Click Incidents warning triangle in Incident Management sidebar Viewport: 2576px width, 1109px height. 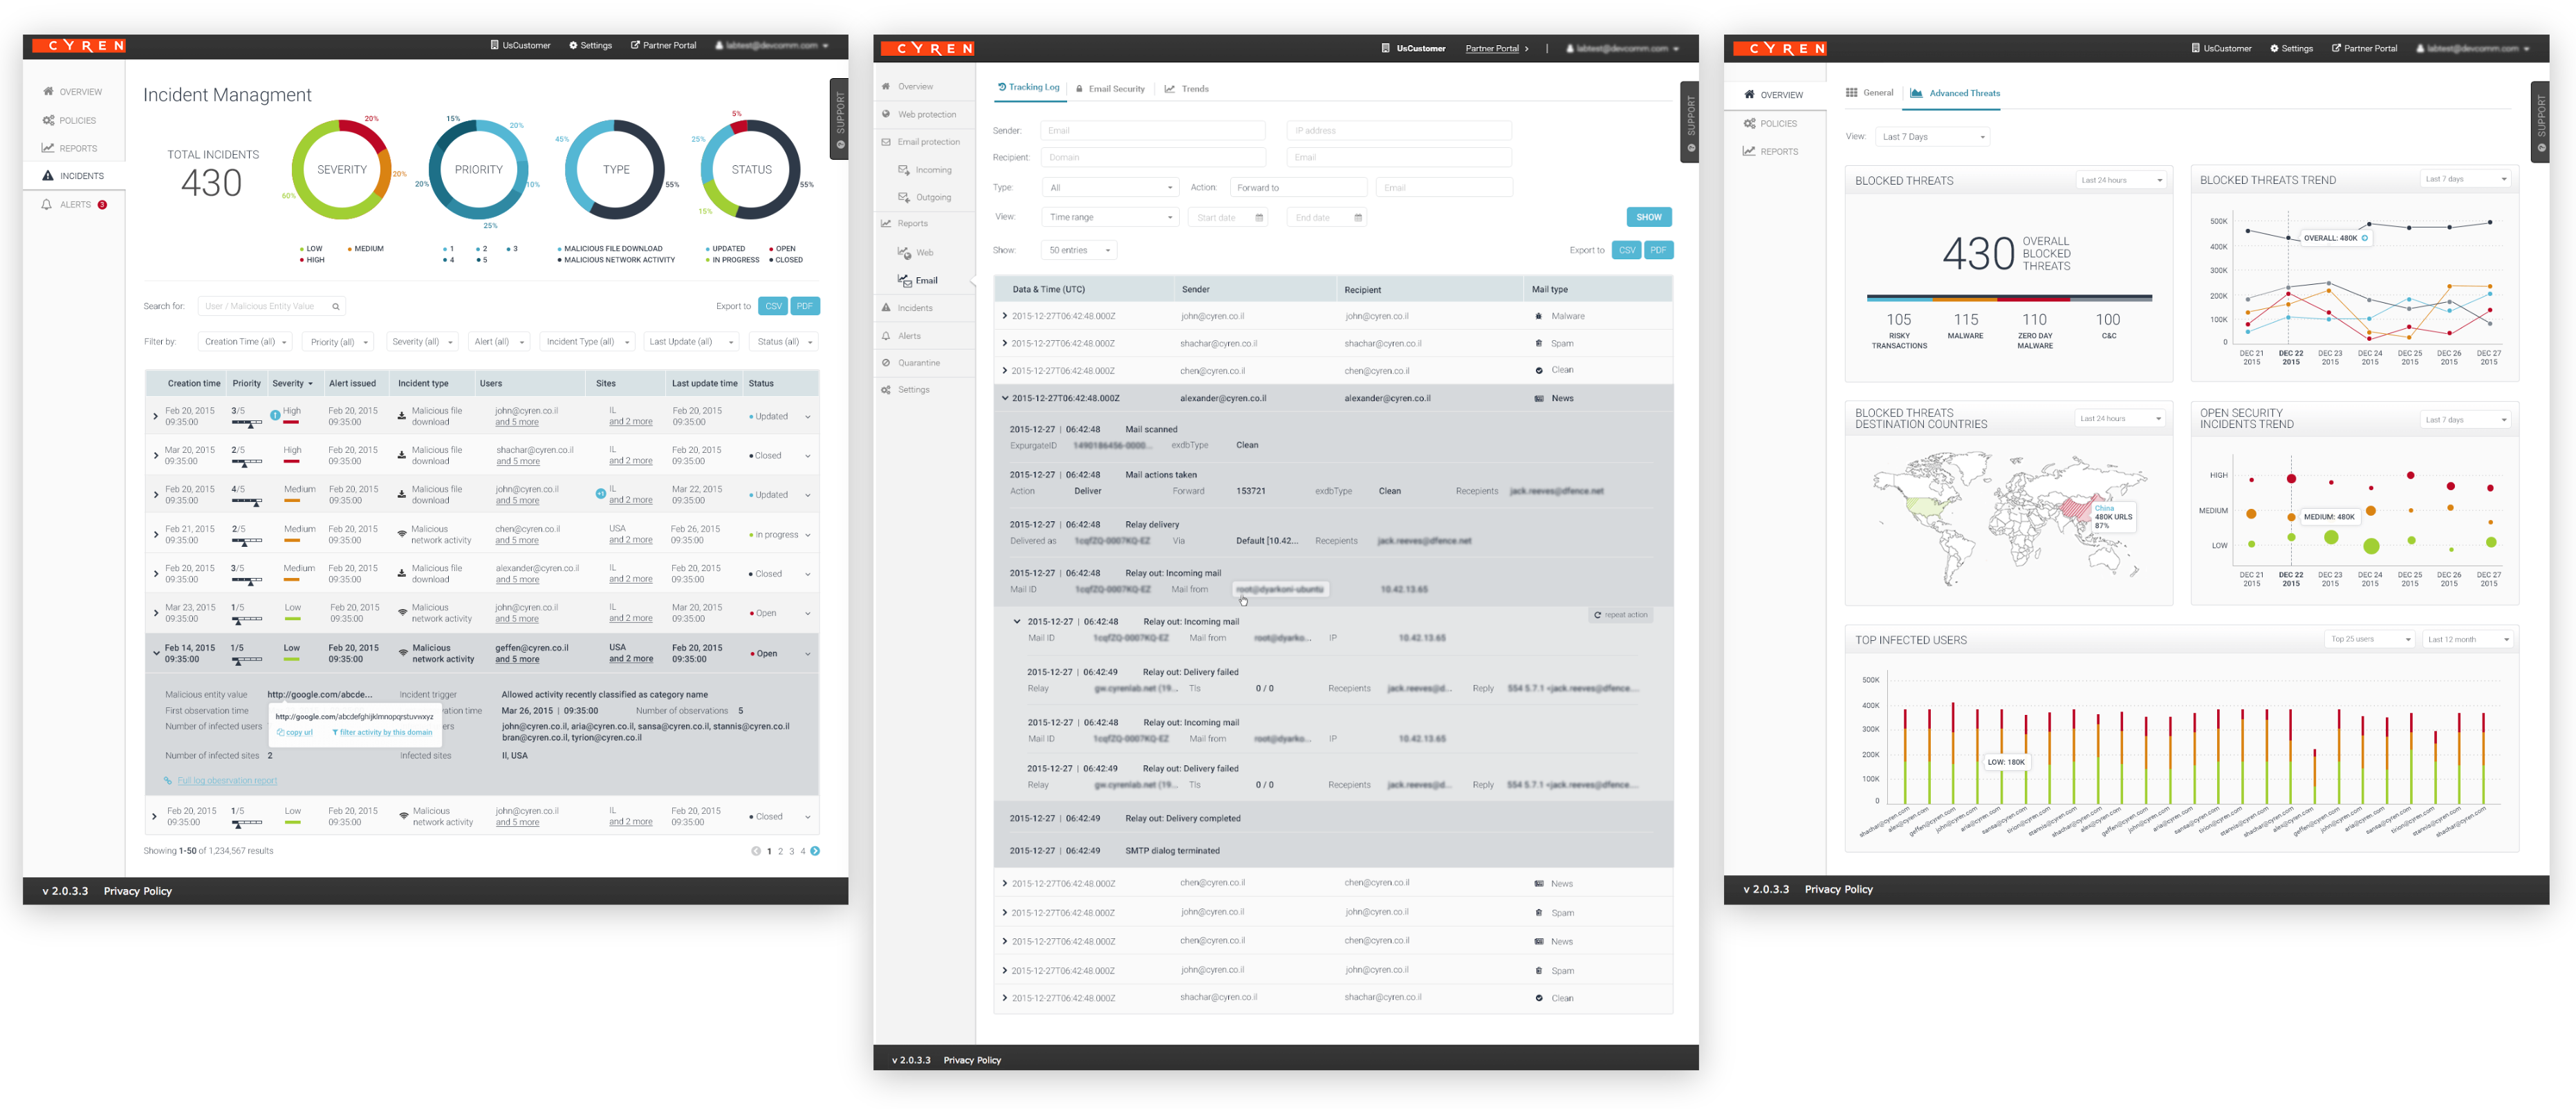[48, 176]
